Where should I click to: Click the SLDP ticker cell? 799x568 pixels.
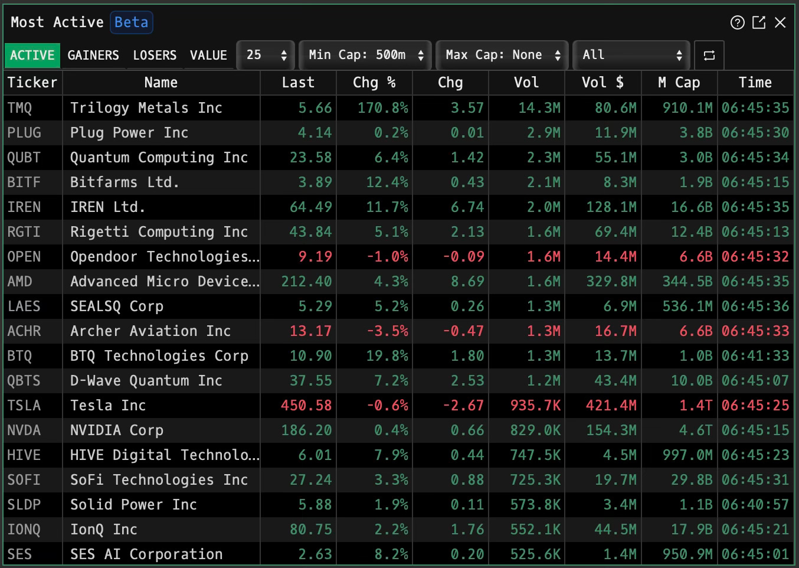32,505
